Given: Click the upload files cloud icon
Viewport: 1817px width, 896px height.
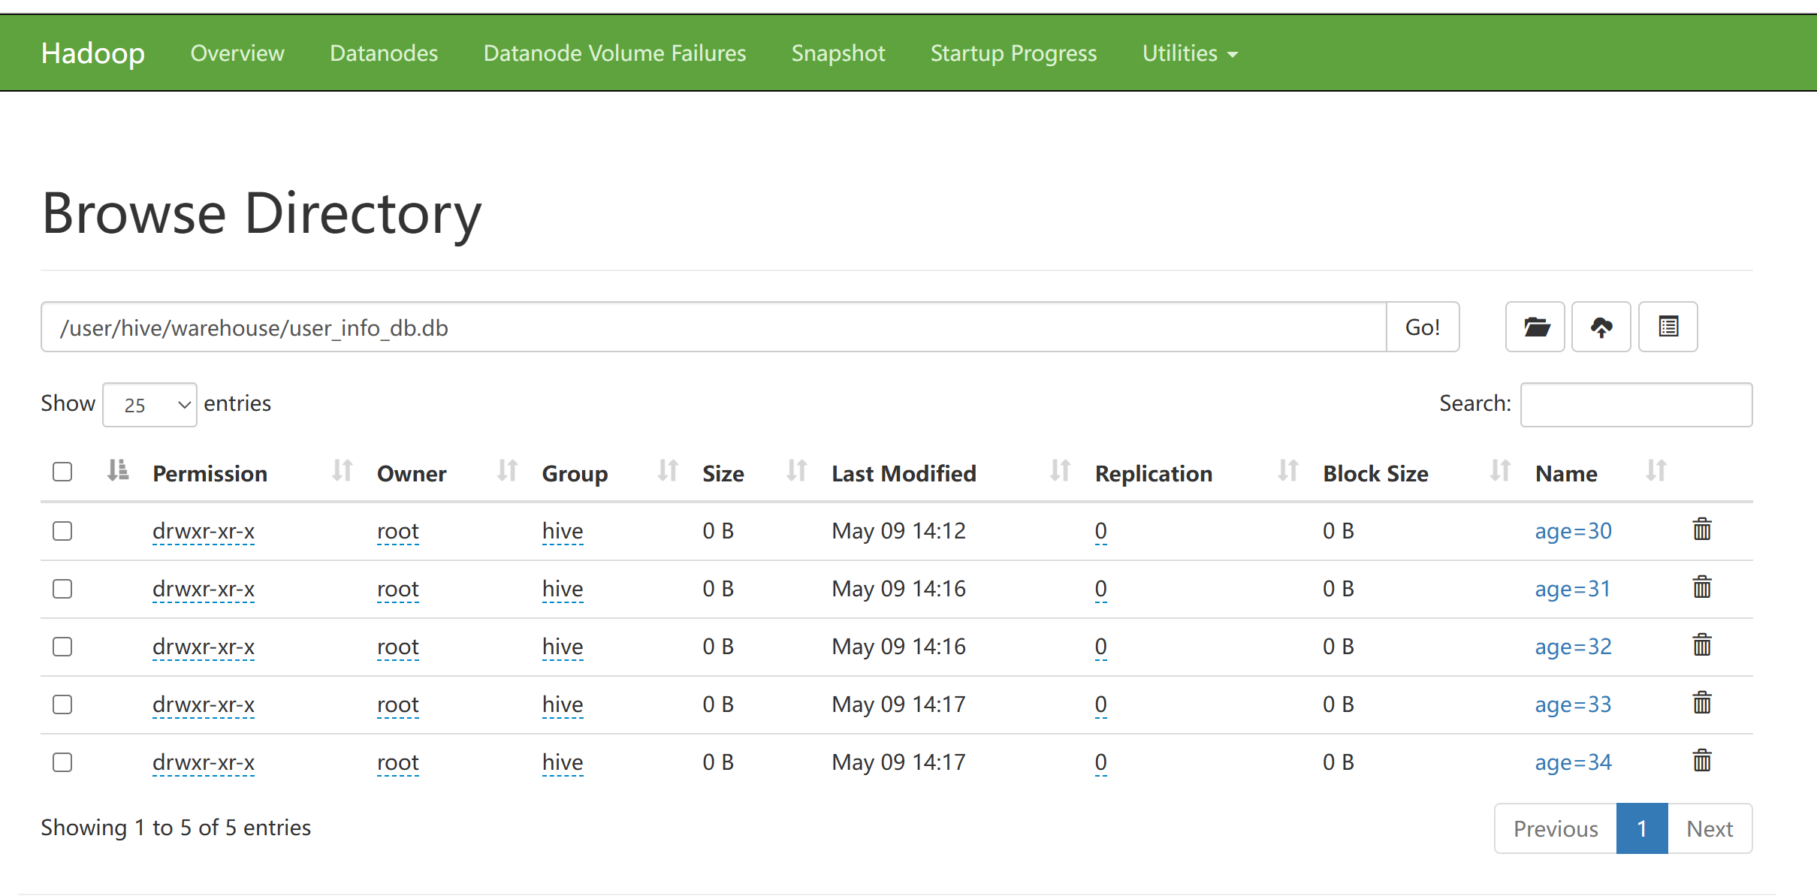Looking at the screenshot, I should (x=1601, y=327).
